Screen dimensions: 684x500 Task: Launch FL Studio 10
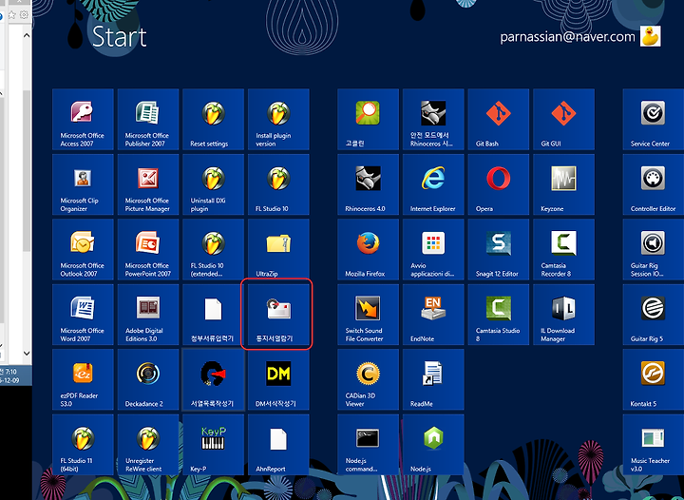tap(278, 184)
